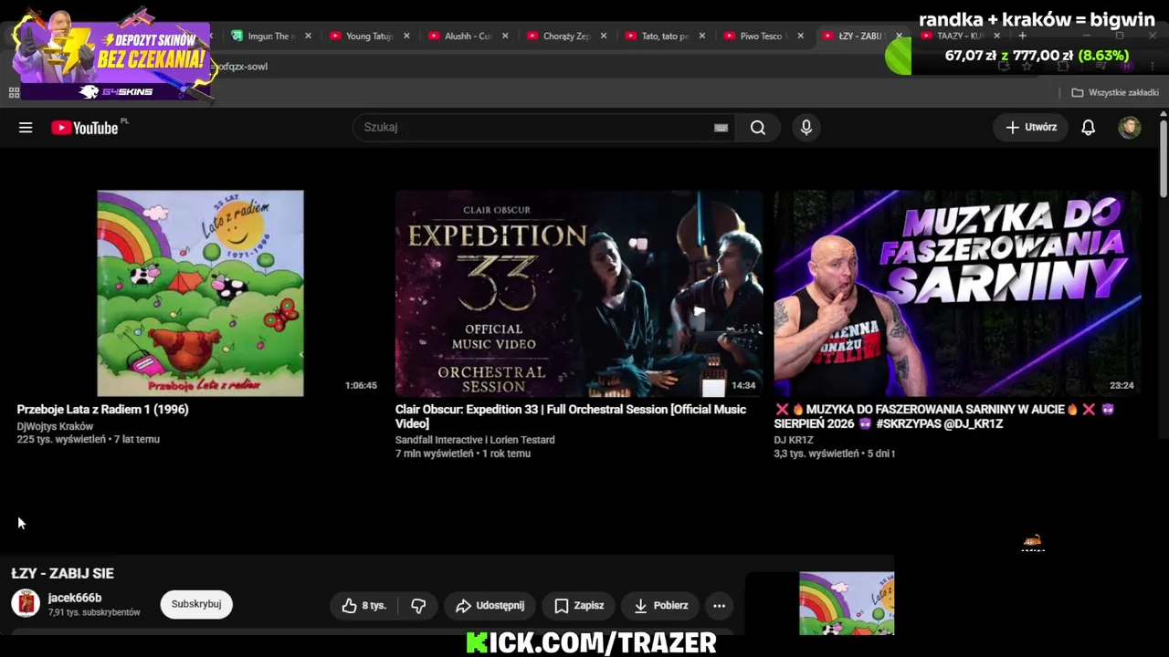Viewport: 1169px width, 657px height.
Task: Open the Przeboje Lata z Radiem 1 title
Action: [x=103, y=410]
